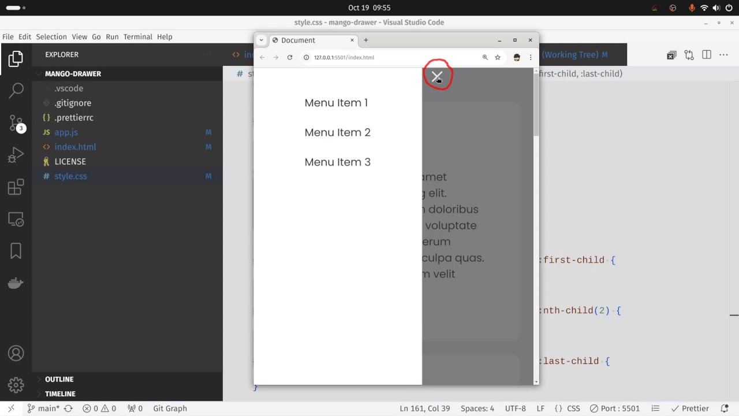The image size is (739, 416).
Task: Click Ln 161, Col 39 status entry
Action: (x=424, y=408)
